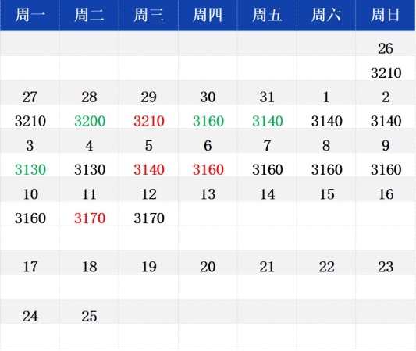Image resolution: width=416 pixels, height=351 pixels.
Task: Select the green 3130 price cell
Action: (30, 170)
